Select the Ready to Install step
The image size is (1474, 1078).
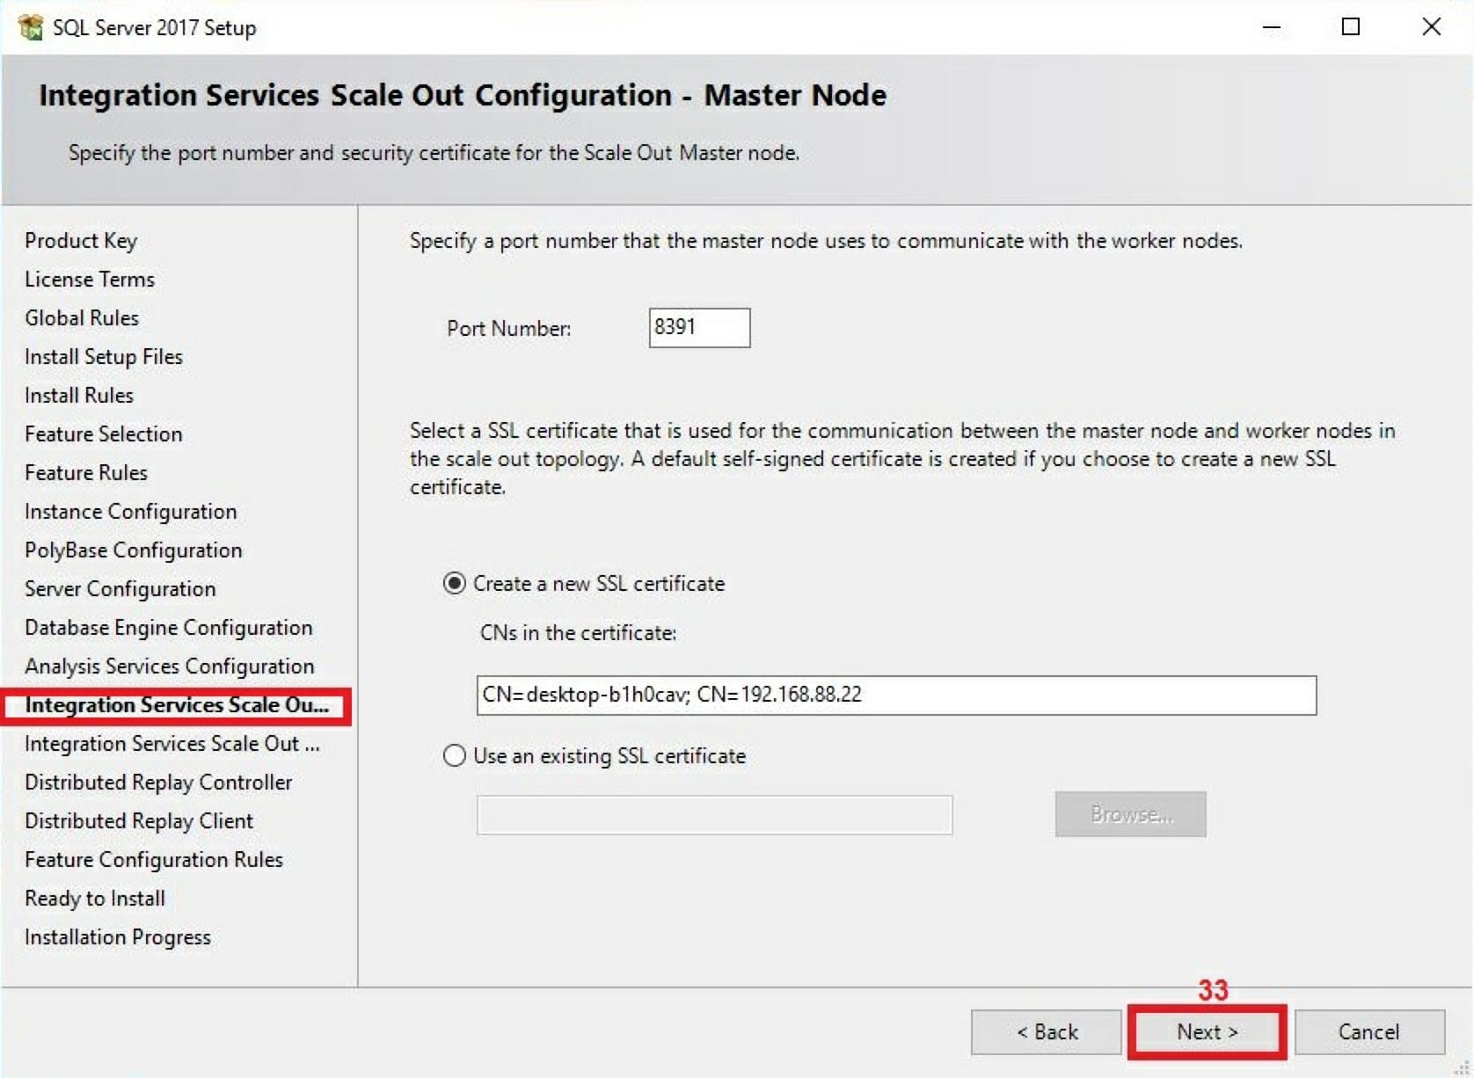95,899
